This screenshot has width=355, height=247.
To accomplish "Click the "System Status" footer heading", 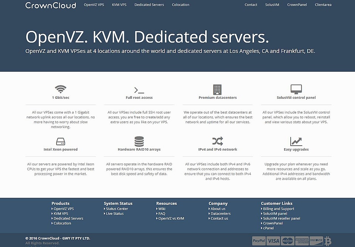I will point(118,203).
